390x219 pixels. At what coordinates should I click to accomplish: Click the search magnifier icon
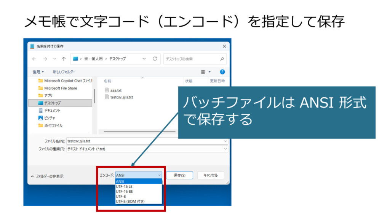point(222,59)
